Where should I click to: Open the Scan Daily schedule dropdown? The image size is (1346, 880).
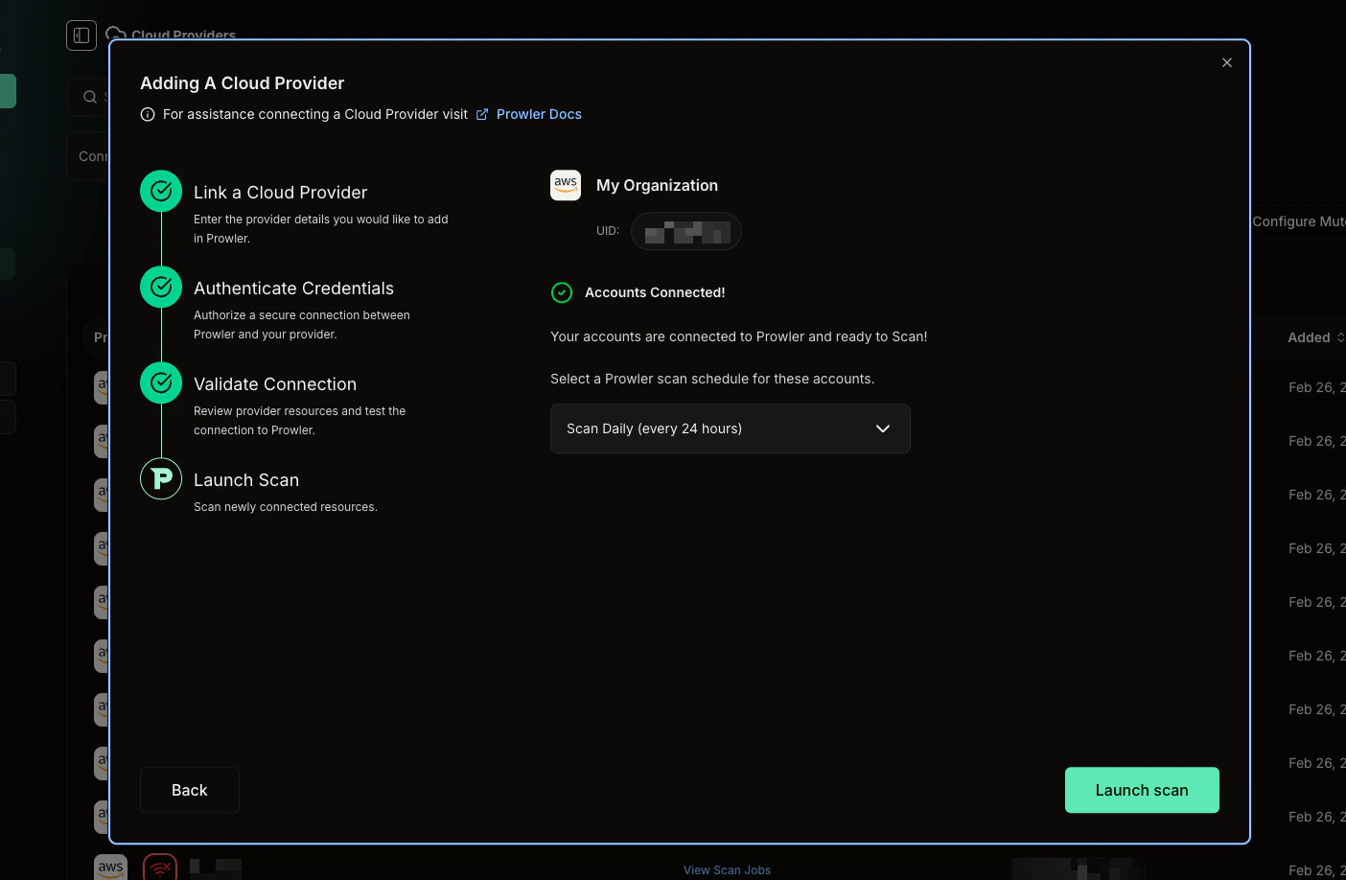coord(730,428)
